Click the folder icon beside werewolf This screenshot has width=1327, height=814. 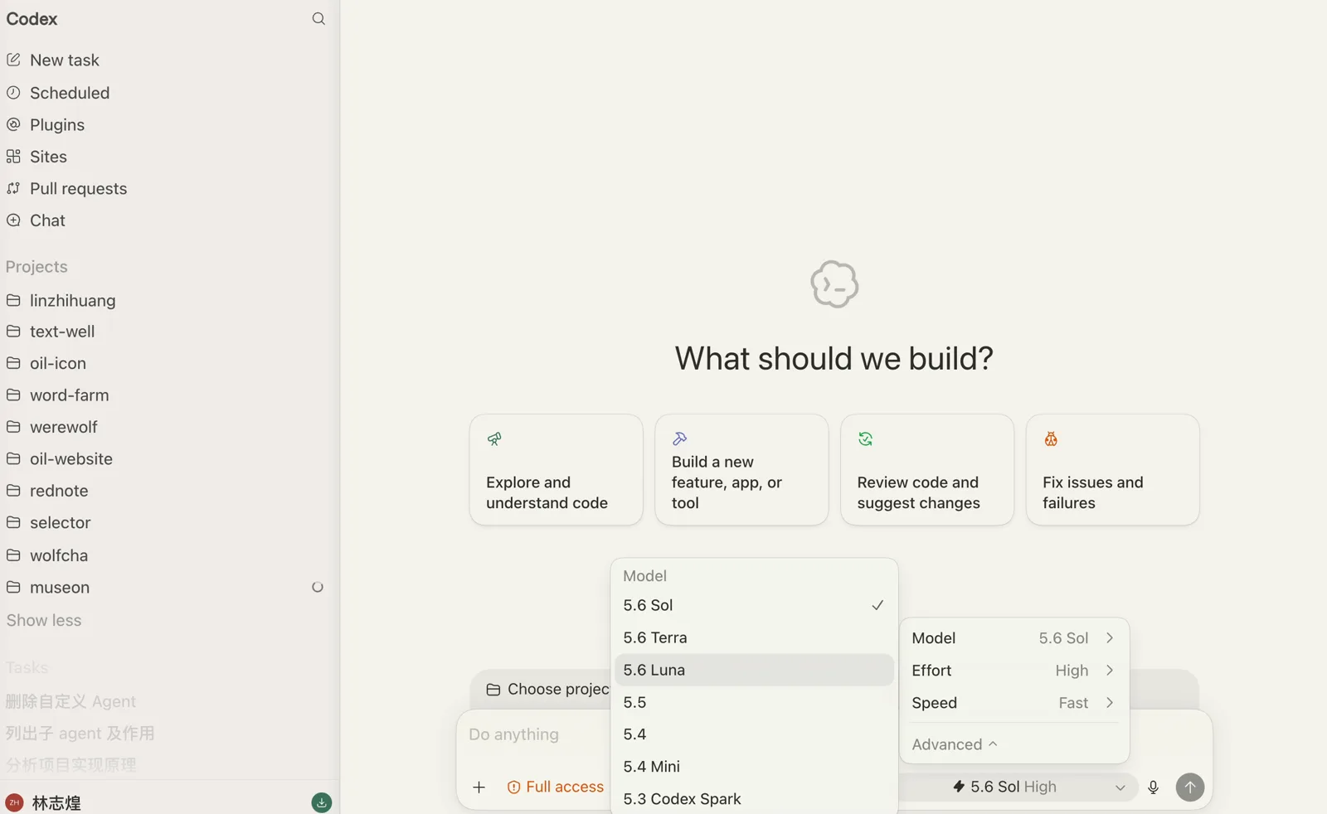pyautogui.click(x=13, y=427)
